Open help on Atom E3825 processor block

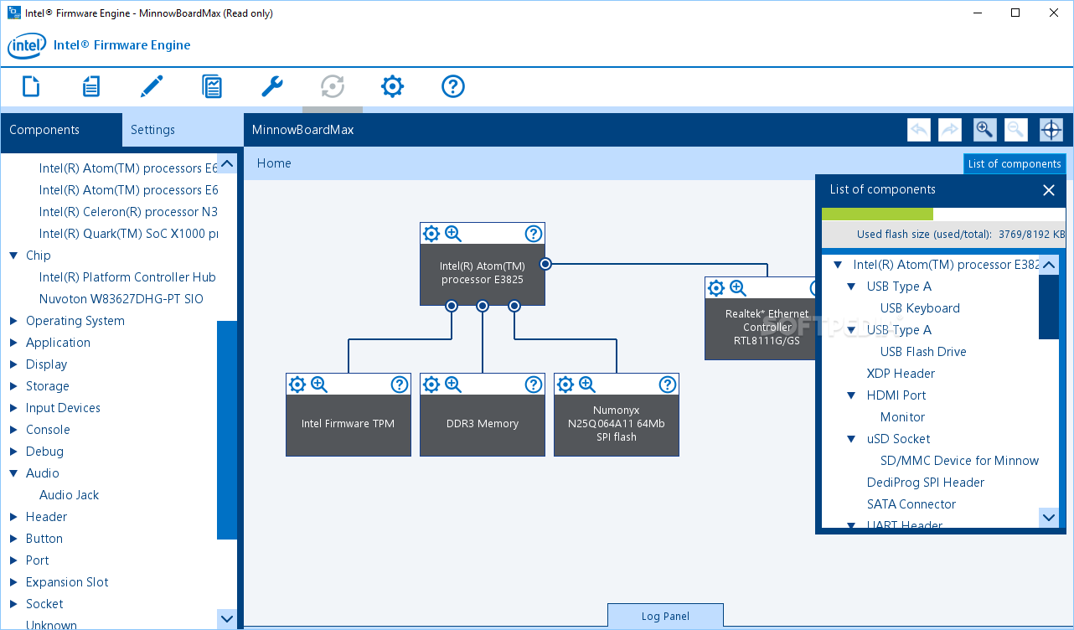[x=534, y=234]
